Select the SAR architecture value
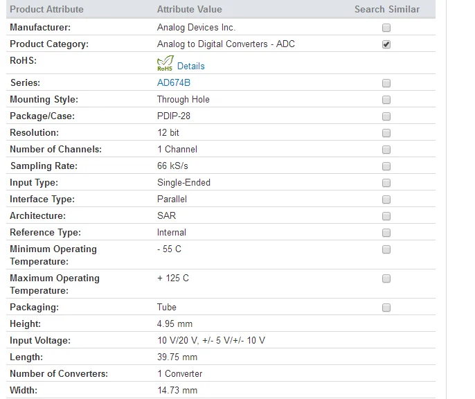This screenshot has width=475, height=399. (x=166, y=215)
